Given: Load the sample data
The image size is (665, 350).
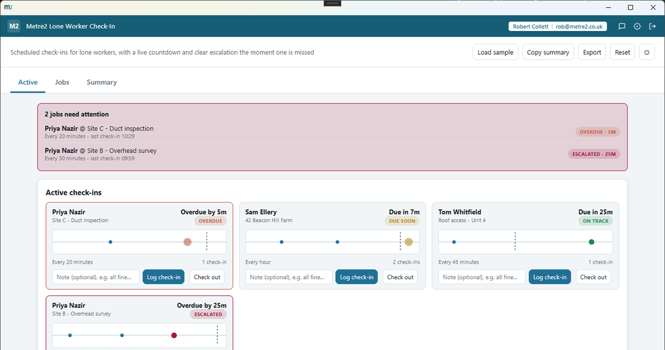Looking at the screenshot, I should (x=495, y=52).
